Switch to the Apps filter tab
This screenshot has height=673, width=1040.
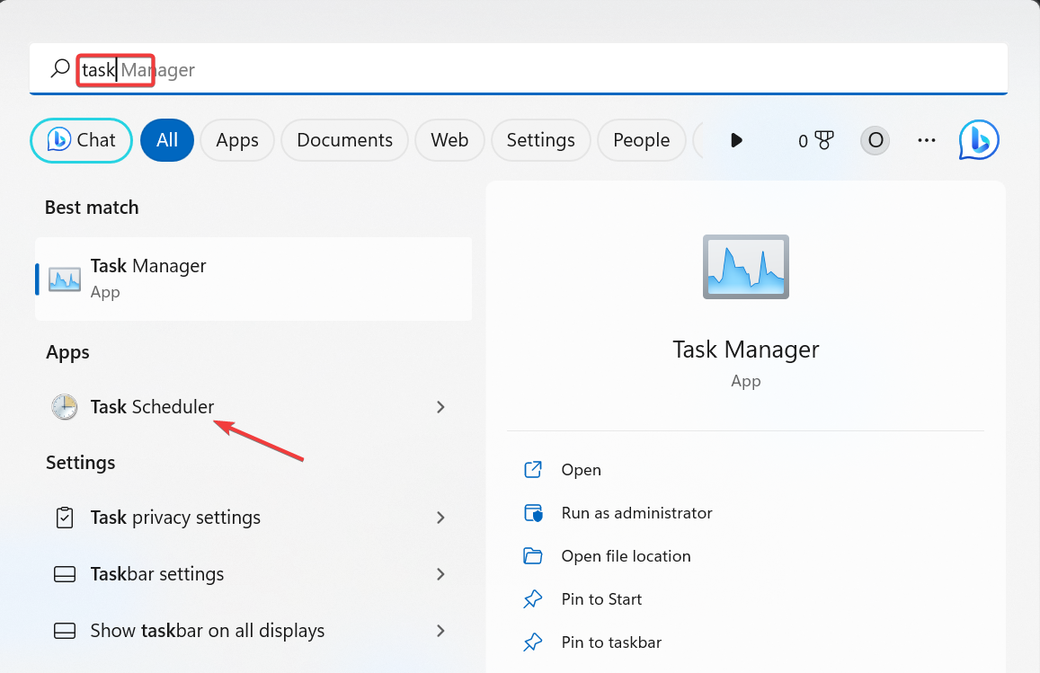(236, 140)
